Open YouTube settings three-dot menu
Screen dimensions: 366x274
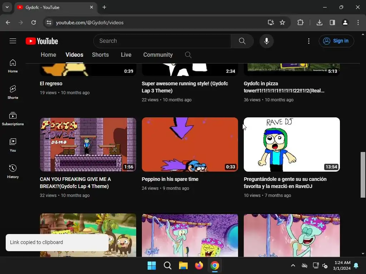click(308, 41)
